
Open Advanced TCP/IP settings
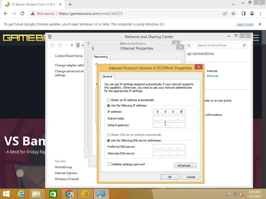(185, 166)
